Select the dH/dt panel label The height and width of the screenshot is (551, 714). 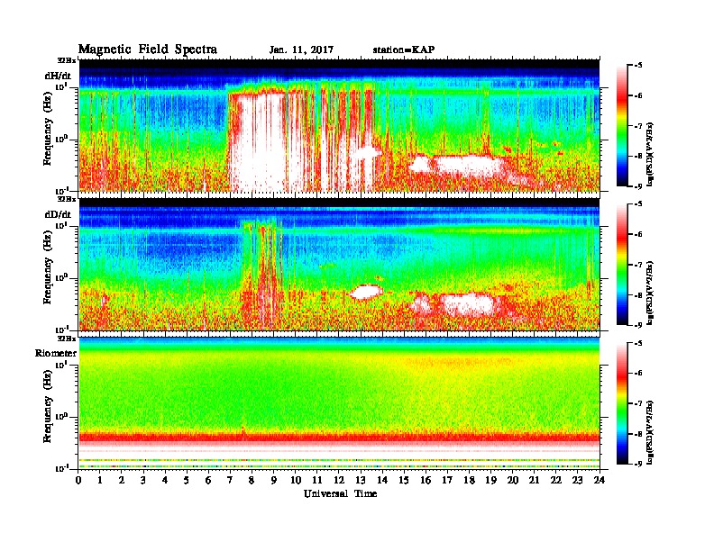(58, 76)
